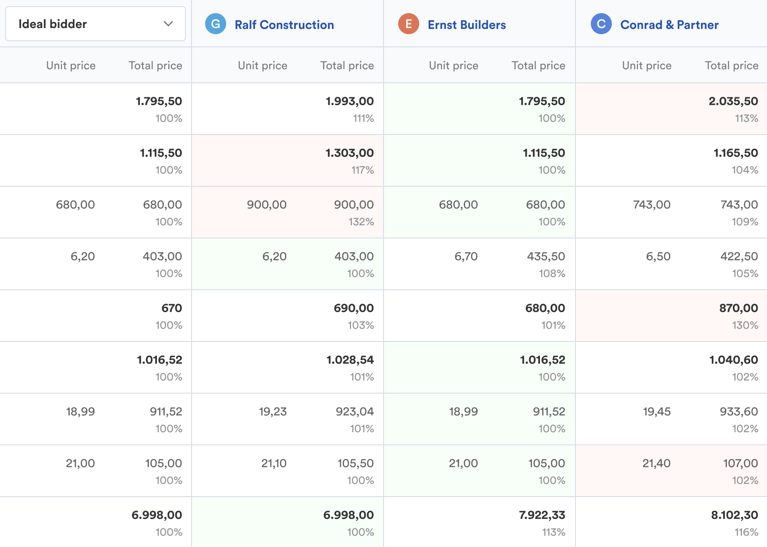Viewport: 767px width, 547px height.
Task: Open Ralf Construction bidder details
Action: [x=284, y=25]
